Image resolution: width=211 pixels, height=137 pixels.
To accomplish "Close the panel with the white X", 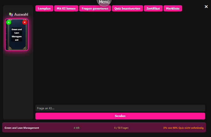I will pyautogui.click(x=206, y=6).
